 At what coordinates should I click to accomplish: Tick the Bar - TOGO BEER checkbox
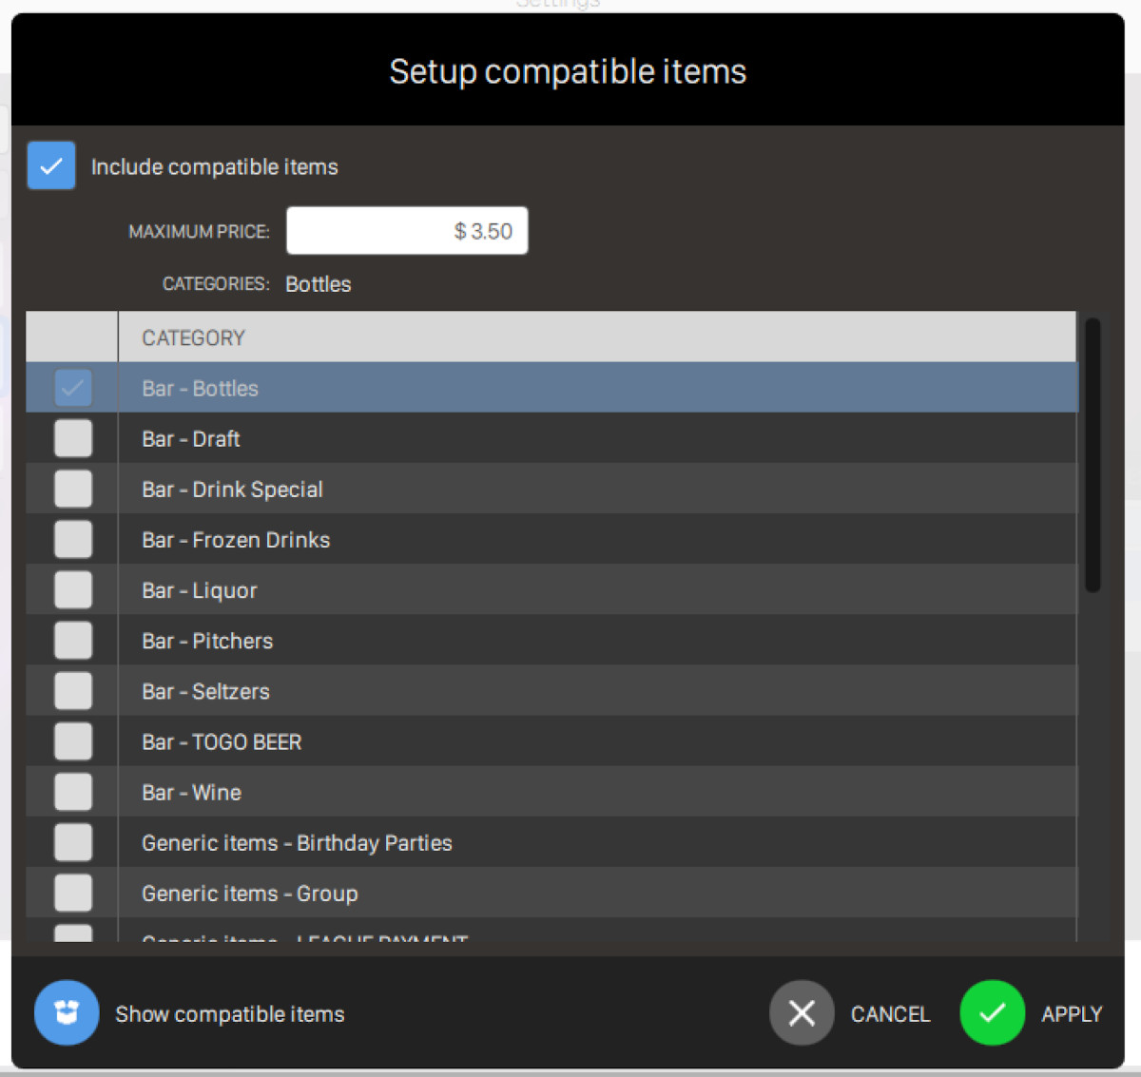point(73,741)
